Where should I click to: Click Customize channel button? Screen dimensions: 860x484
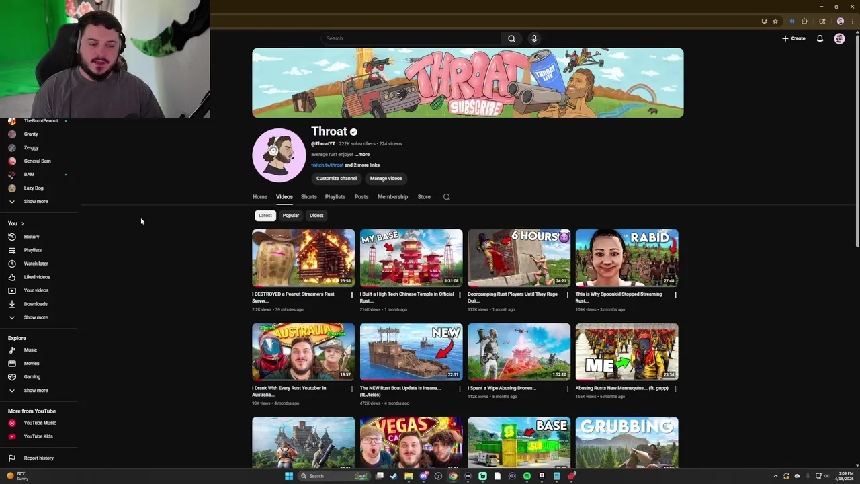[337, 179]
